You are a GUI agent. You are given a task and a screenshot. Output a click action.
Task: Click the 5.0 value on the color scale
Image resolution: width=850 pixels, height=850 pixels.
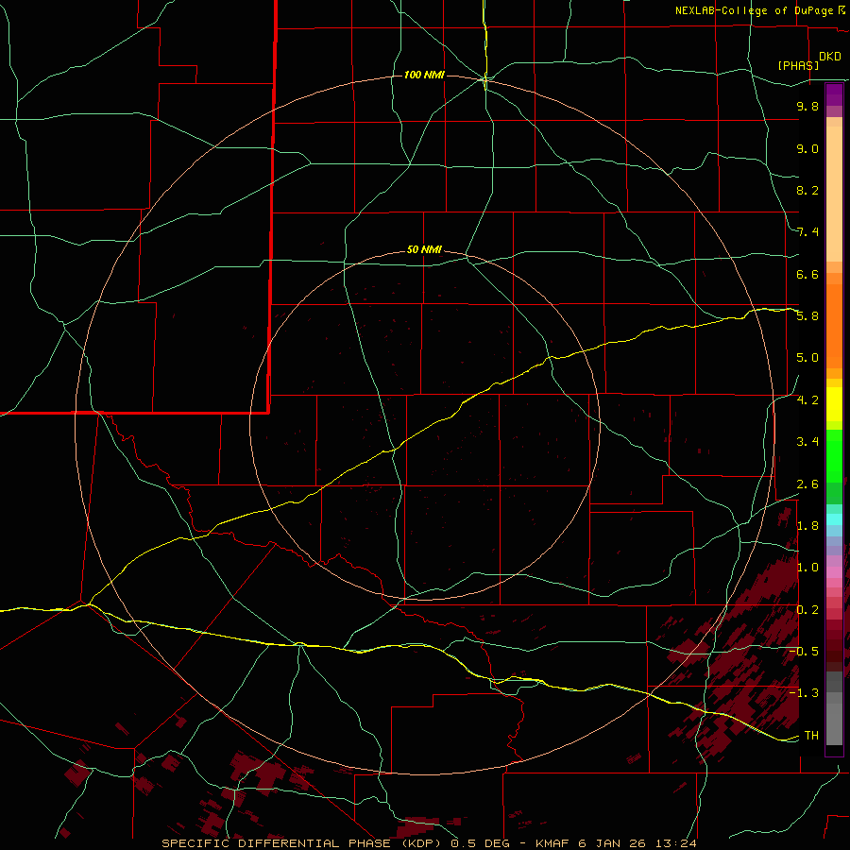(807, 358)
